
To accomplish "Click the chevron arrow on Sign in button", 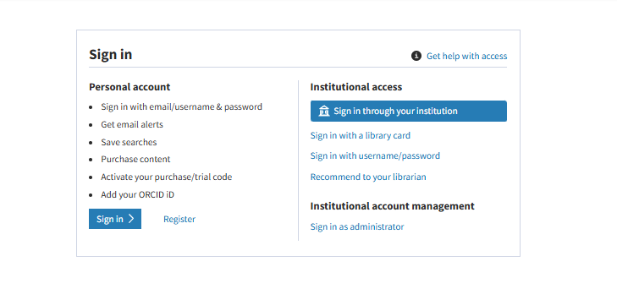I will click(131, 219).
